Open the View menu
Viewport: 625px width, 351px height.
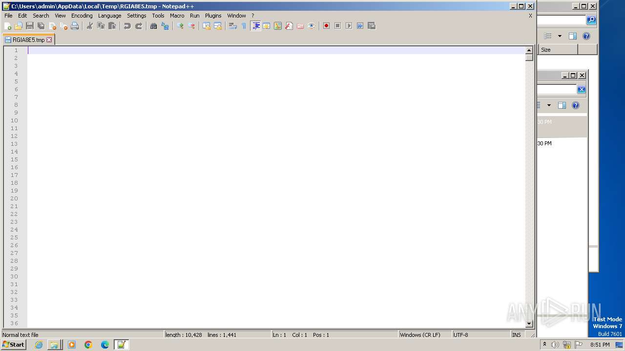pyautogui.click(x=60, y=16)
